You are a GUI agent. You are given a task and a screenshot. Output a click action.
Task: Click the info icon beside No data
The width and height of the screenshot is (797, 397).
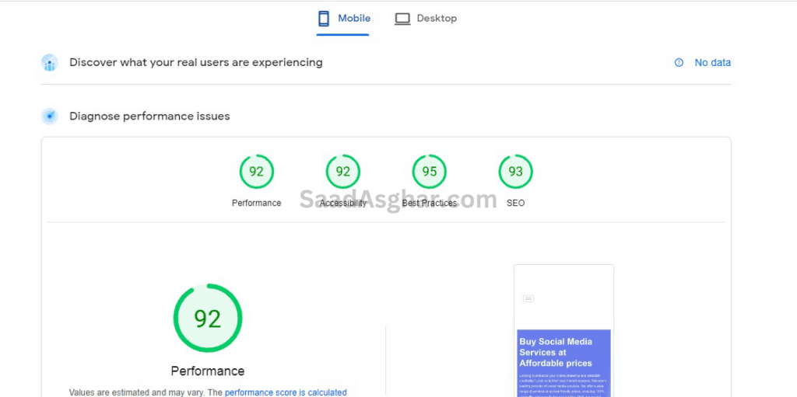click(679, 63)
